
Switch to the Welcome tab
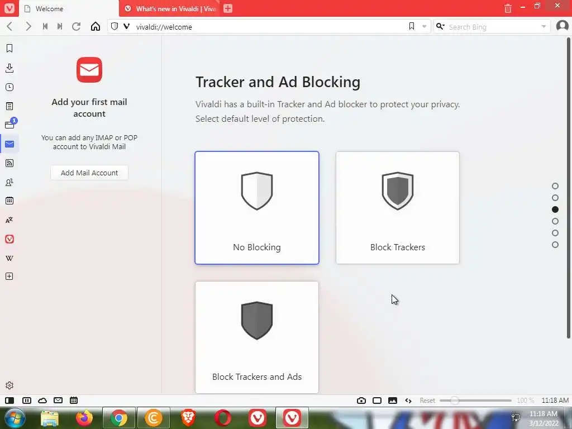[69, 8]
